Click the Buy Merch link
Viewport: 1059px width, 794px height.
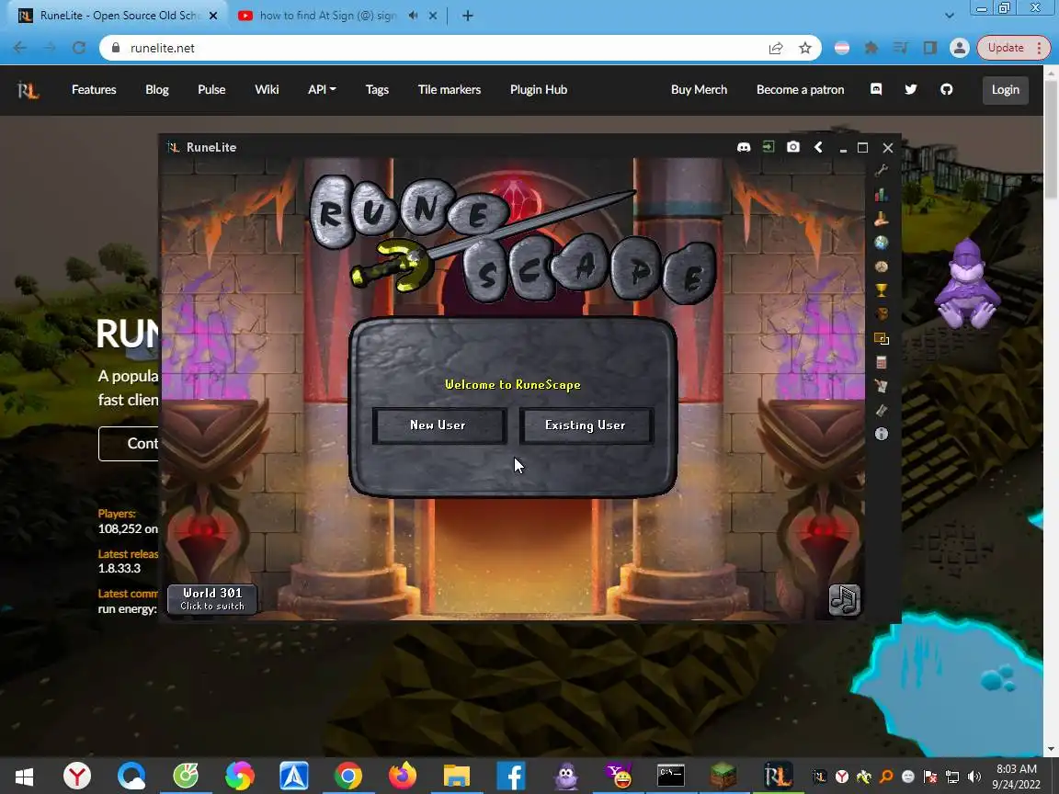[699, 90]
